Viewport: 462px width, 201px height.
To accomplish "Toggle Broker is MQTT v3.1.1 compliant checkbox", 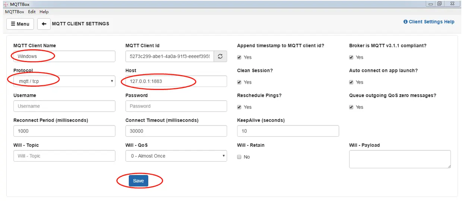I will 351,57.
